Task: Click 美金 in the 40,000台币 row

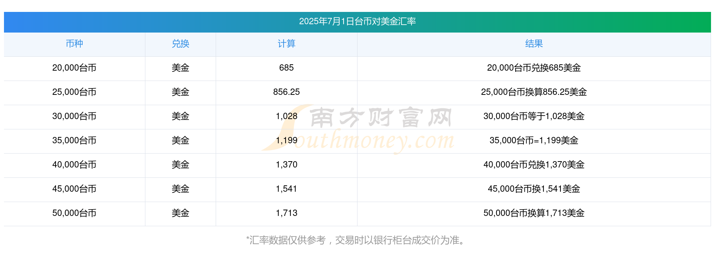Action: click(180, 165)
